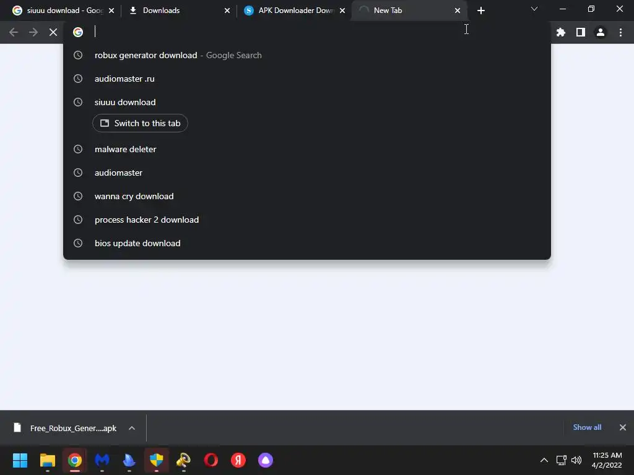This screenshot has height=475, width=634.
Task: Open volume control in system tray
Action: click(576, 460)
